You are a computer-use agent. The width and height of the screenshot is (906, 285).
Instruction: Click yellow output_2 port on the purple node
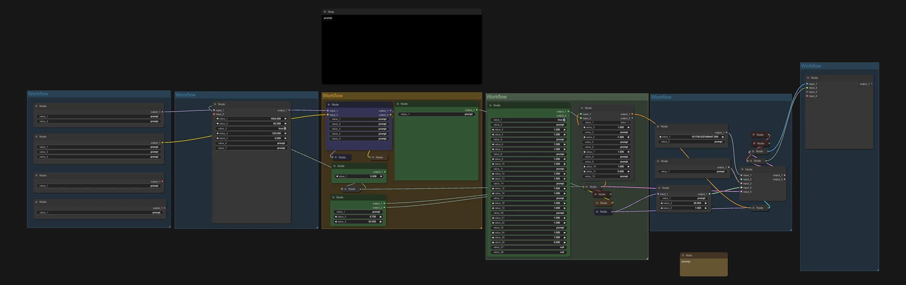391,115
